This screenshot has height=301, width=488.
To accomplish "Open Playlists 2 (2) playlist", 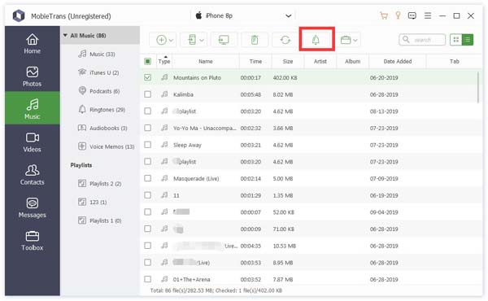I will pyautogui.click(x=99, y=184).
